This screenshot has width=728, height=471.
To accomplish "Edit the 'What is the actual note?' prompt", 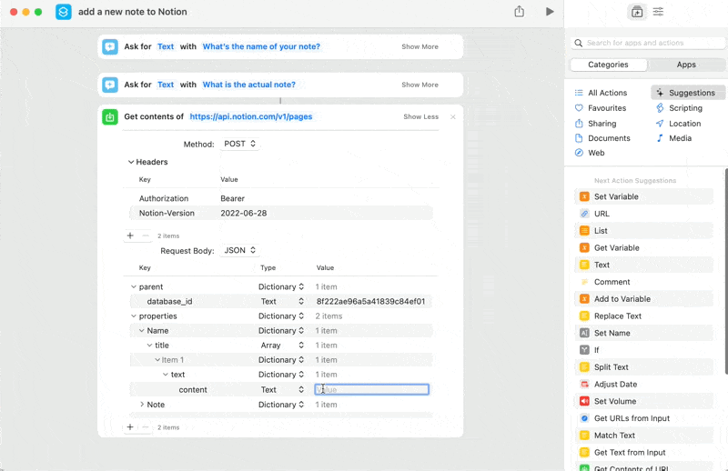I will 248,85.
